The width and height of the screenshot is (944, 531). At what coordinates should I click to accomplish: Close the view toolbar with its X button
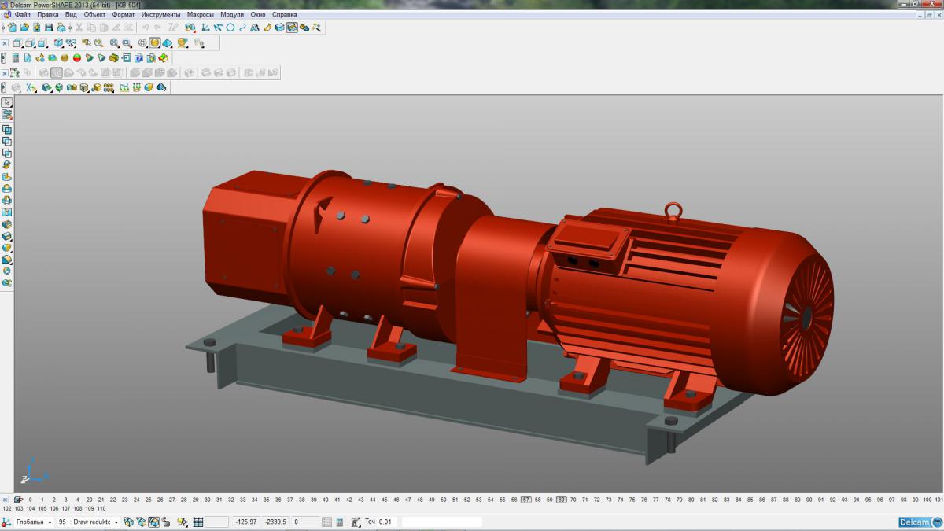click(5, 43)
